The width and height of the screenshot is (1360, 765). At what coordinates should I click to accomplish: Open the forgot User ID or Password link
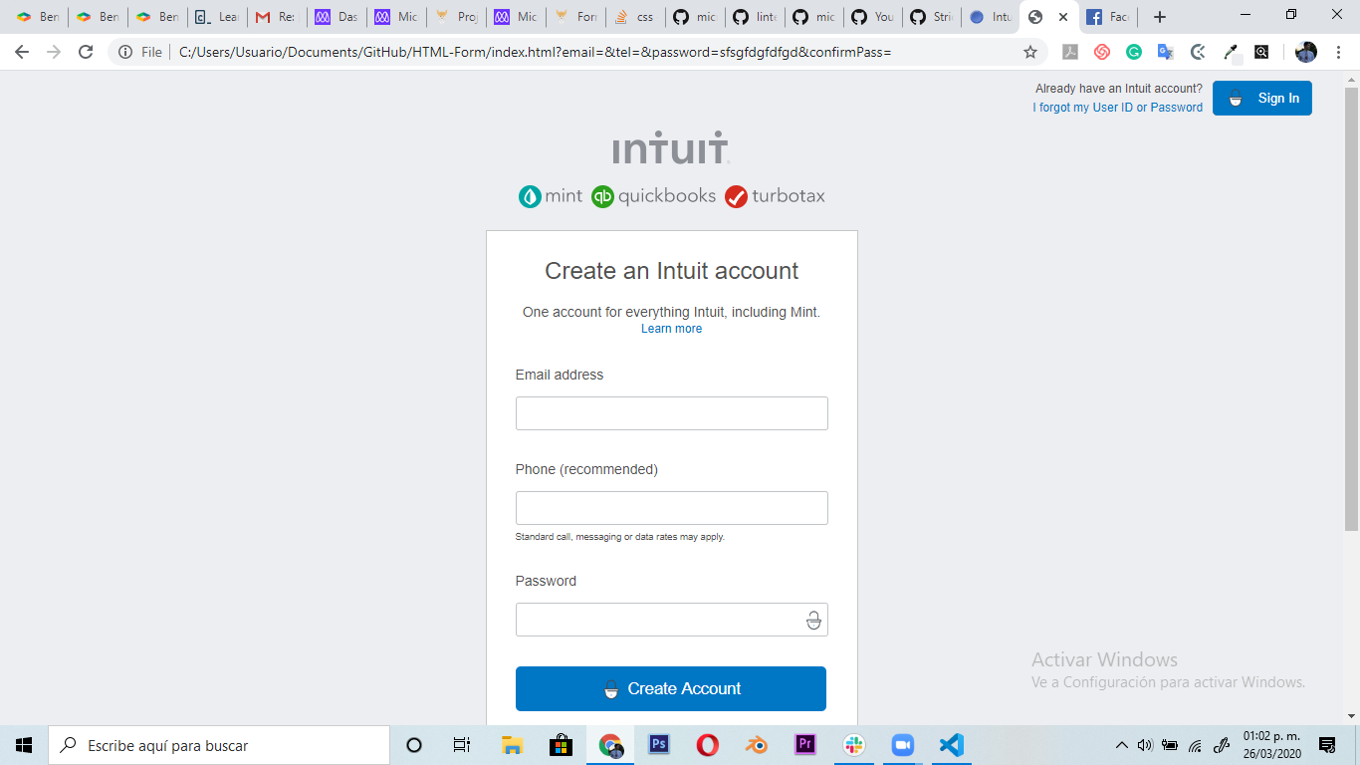pos(1117,108)
